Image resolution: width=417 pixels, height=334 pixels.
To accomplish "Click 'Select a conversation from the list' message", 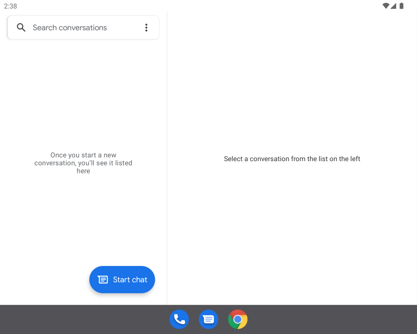I will pos(292,159).
